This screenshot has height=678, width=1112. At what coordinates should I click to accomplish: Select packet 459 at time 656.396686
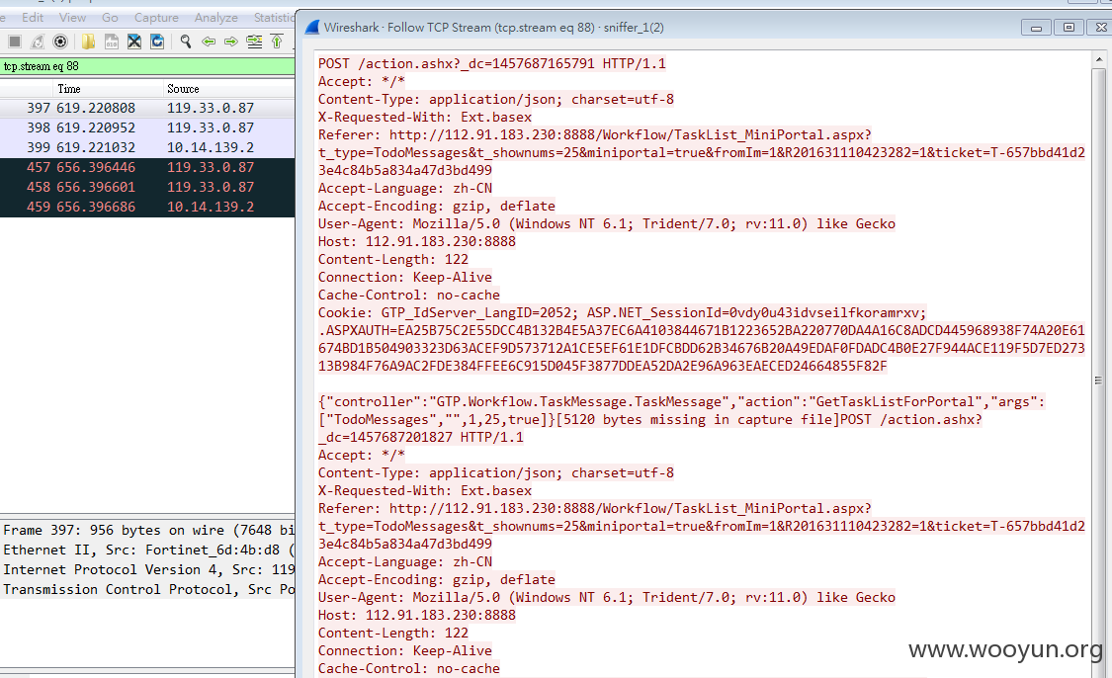147,208
